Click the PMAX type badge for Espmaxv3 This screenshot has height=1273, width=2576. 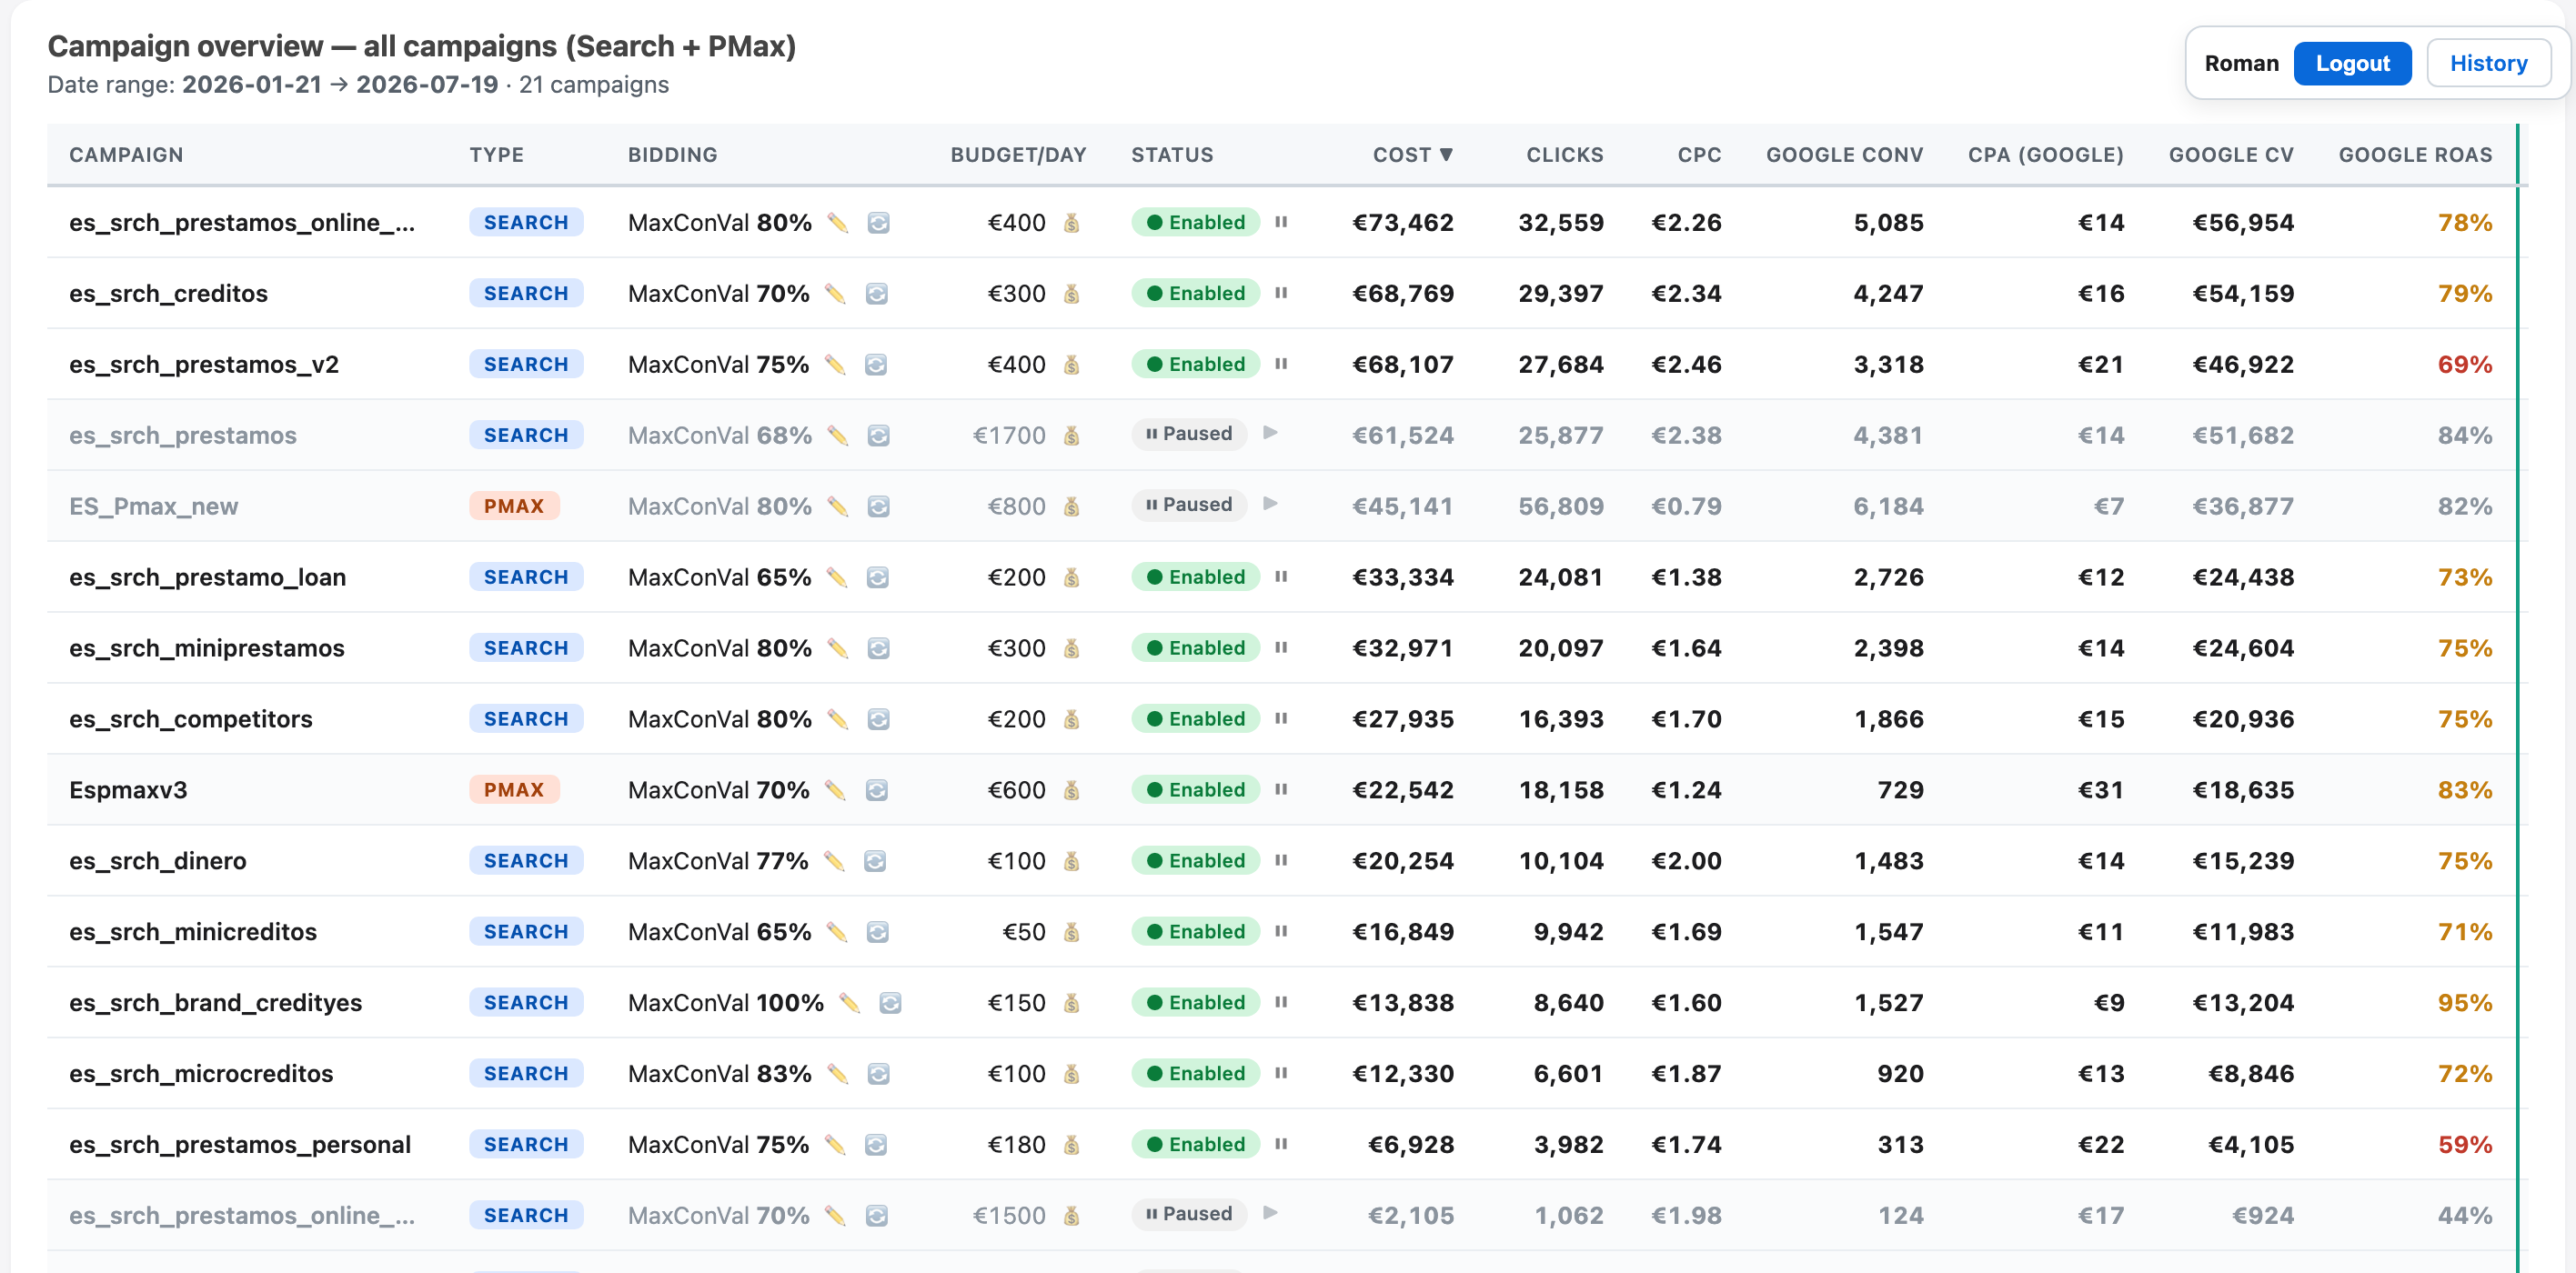pos(514,790)
